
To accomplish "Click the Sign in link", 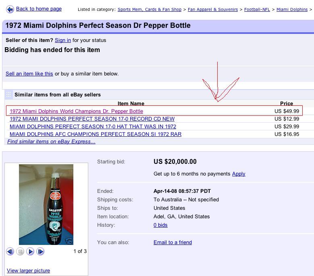I will pyautogui.click(x=63, y=40).
